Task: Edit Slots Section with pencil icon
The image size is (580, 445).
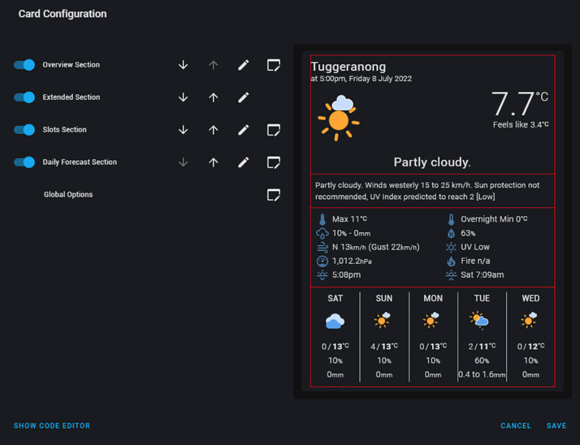Action: (x=244, y=130)
